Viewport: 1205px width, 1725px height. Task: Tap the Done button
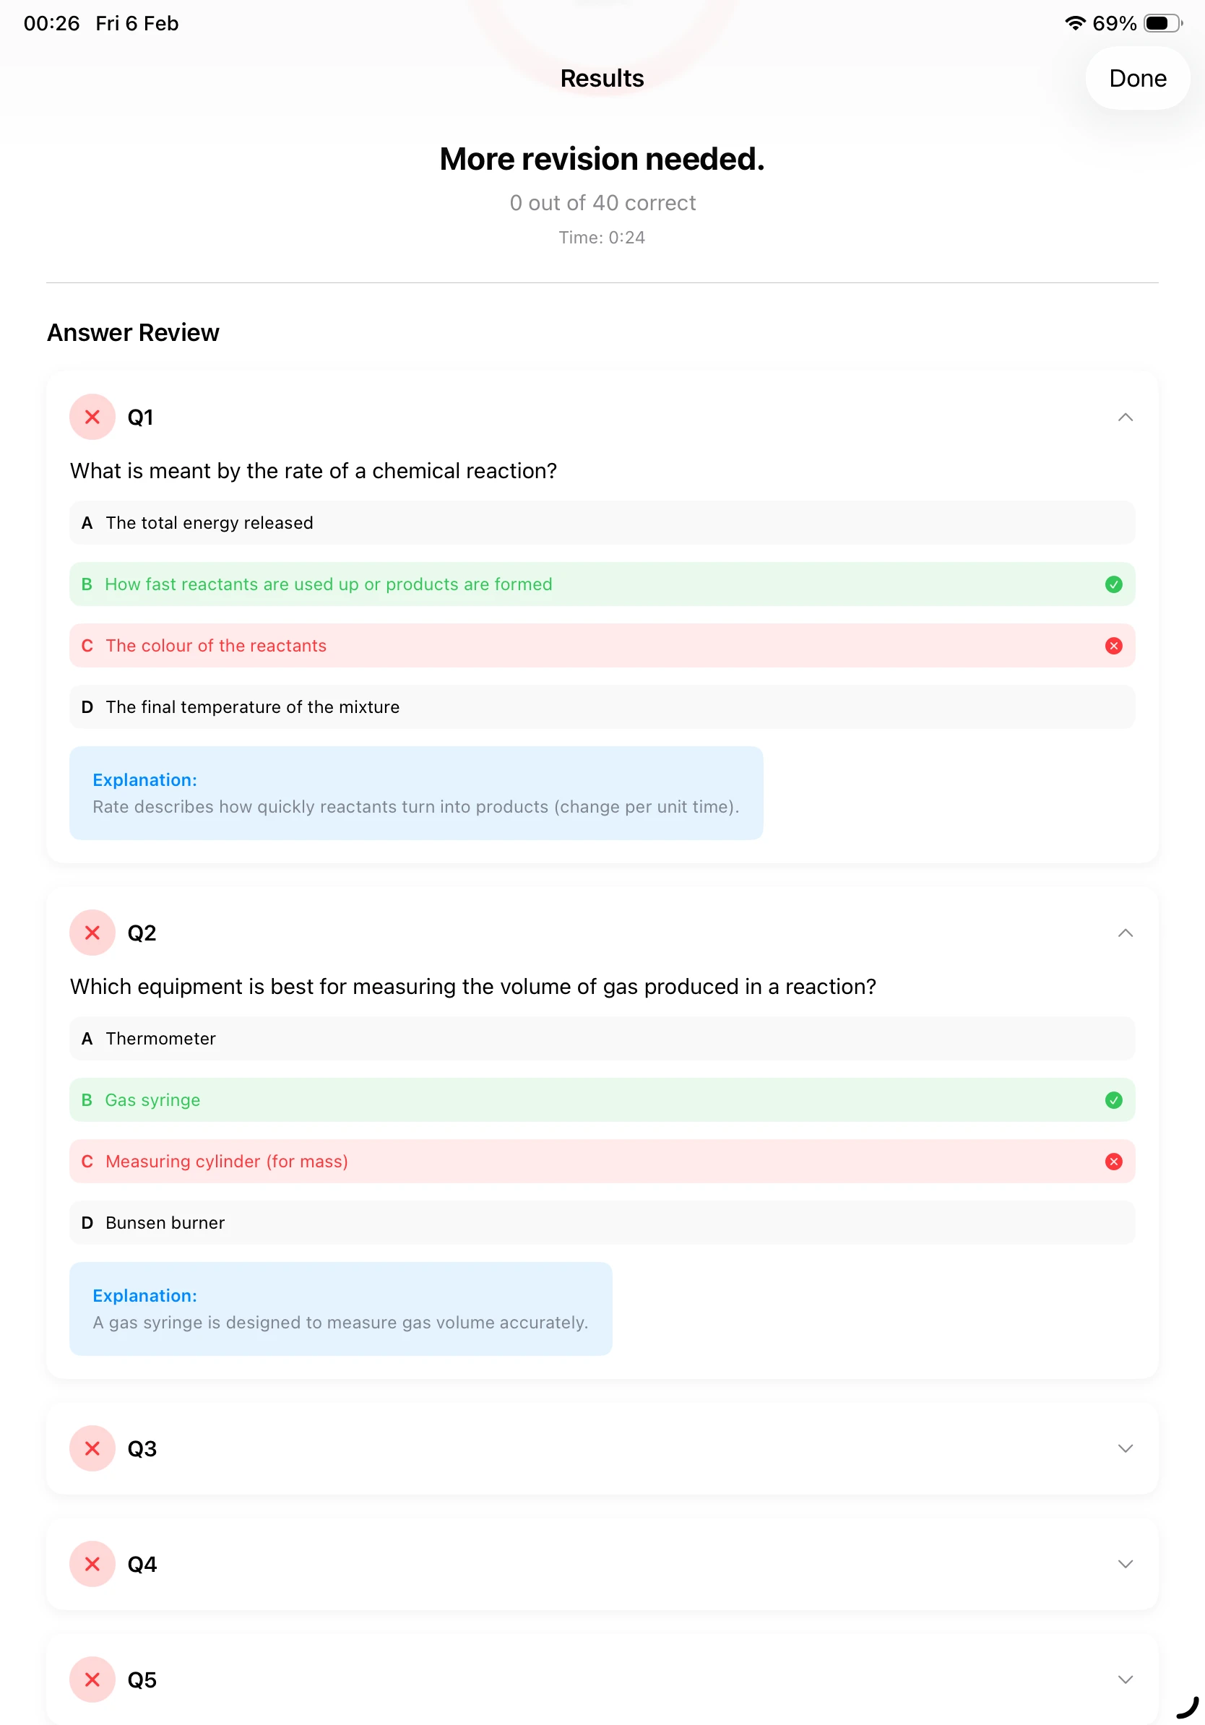(x=1136, y=78)
